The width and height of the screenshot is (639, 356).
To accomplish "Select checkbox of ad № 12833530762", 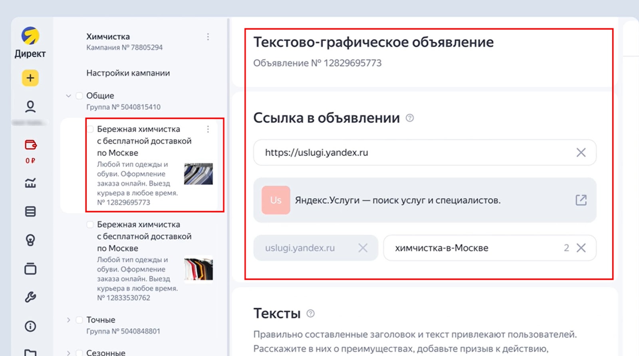I will pos(90,225).
